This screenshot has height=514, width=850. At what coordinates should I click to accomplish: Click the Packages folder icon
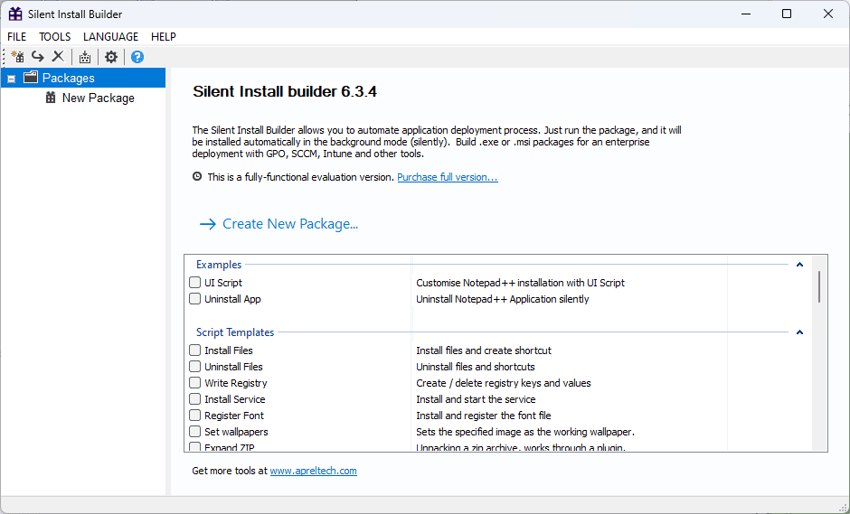(31, 78)
